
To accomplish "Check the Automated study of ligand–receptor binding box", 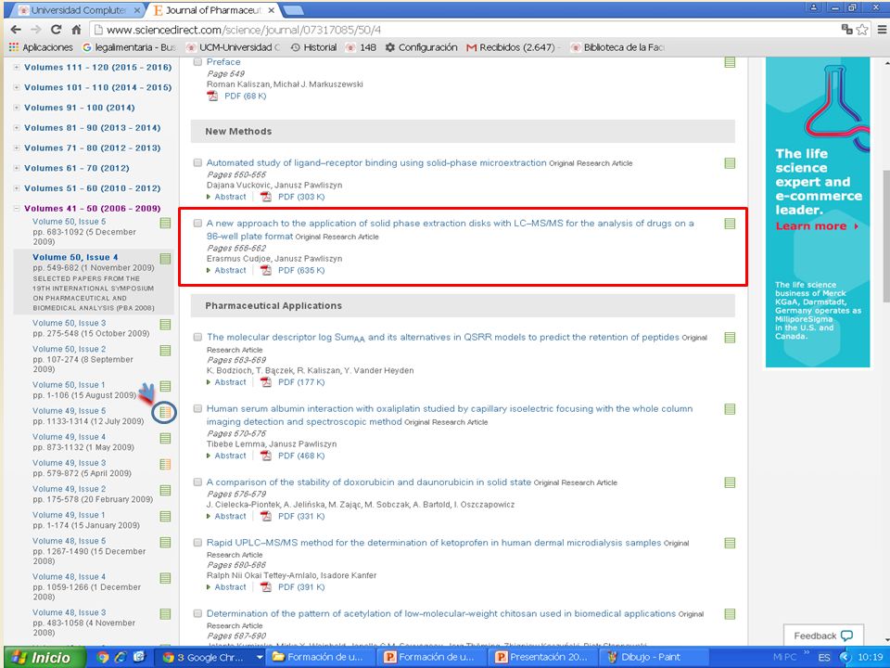I will point(197,163).
